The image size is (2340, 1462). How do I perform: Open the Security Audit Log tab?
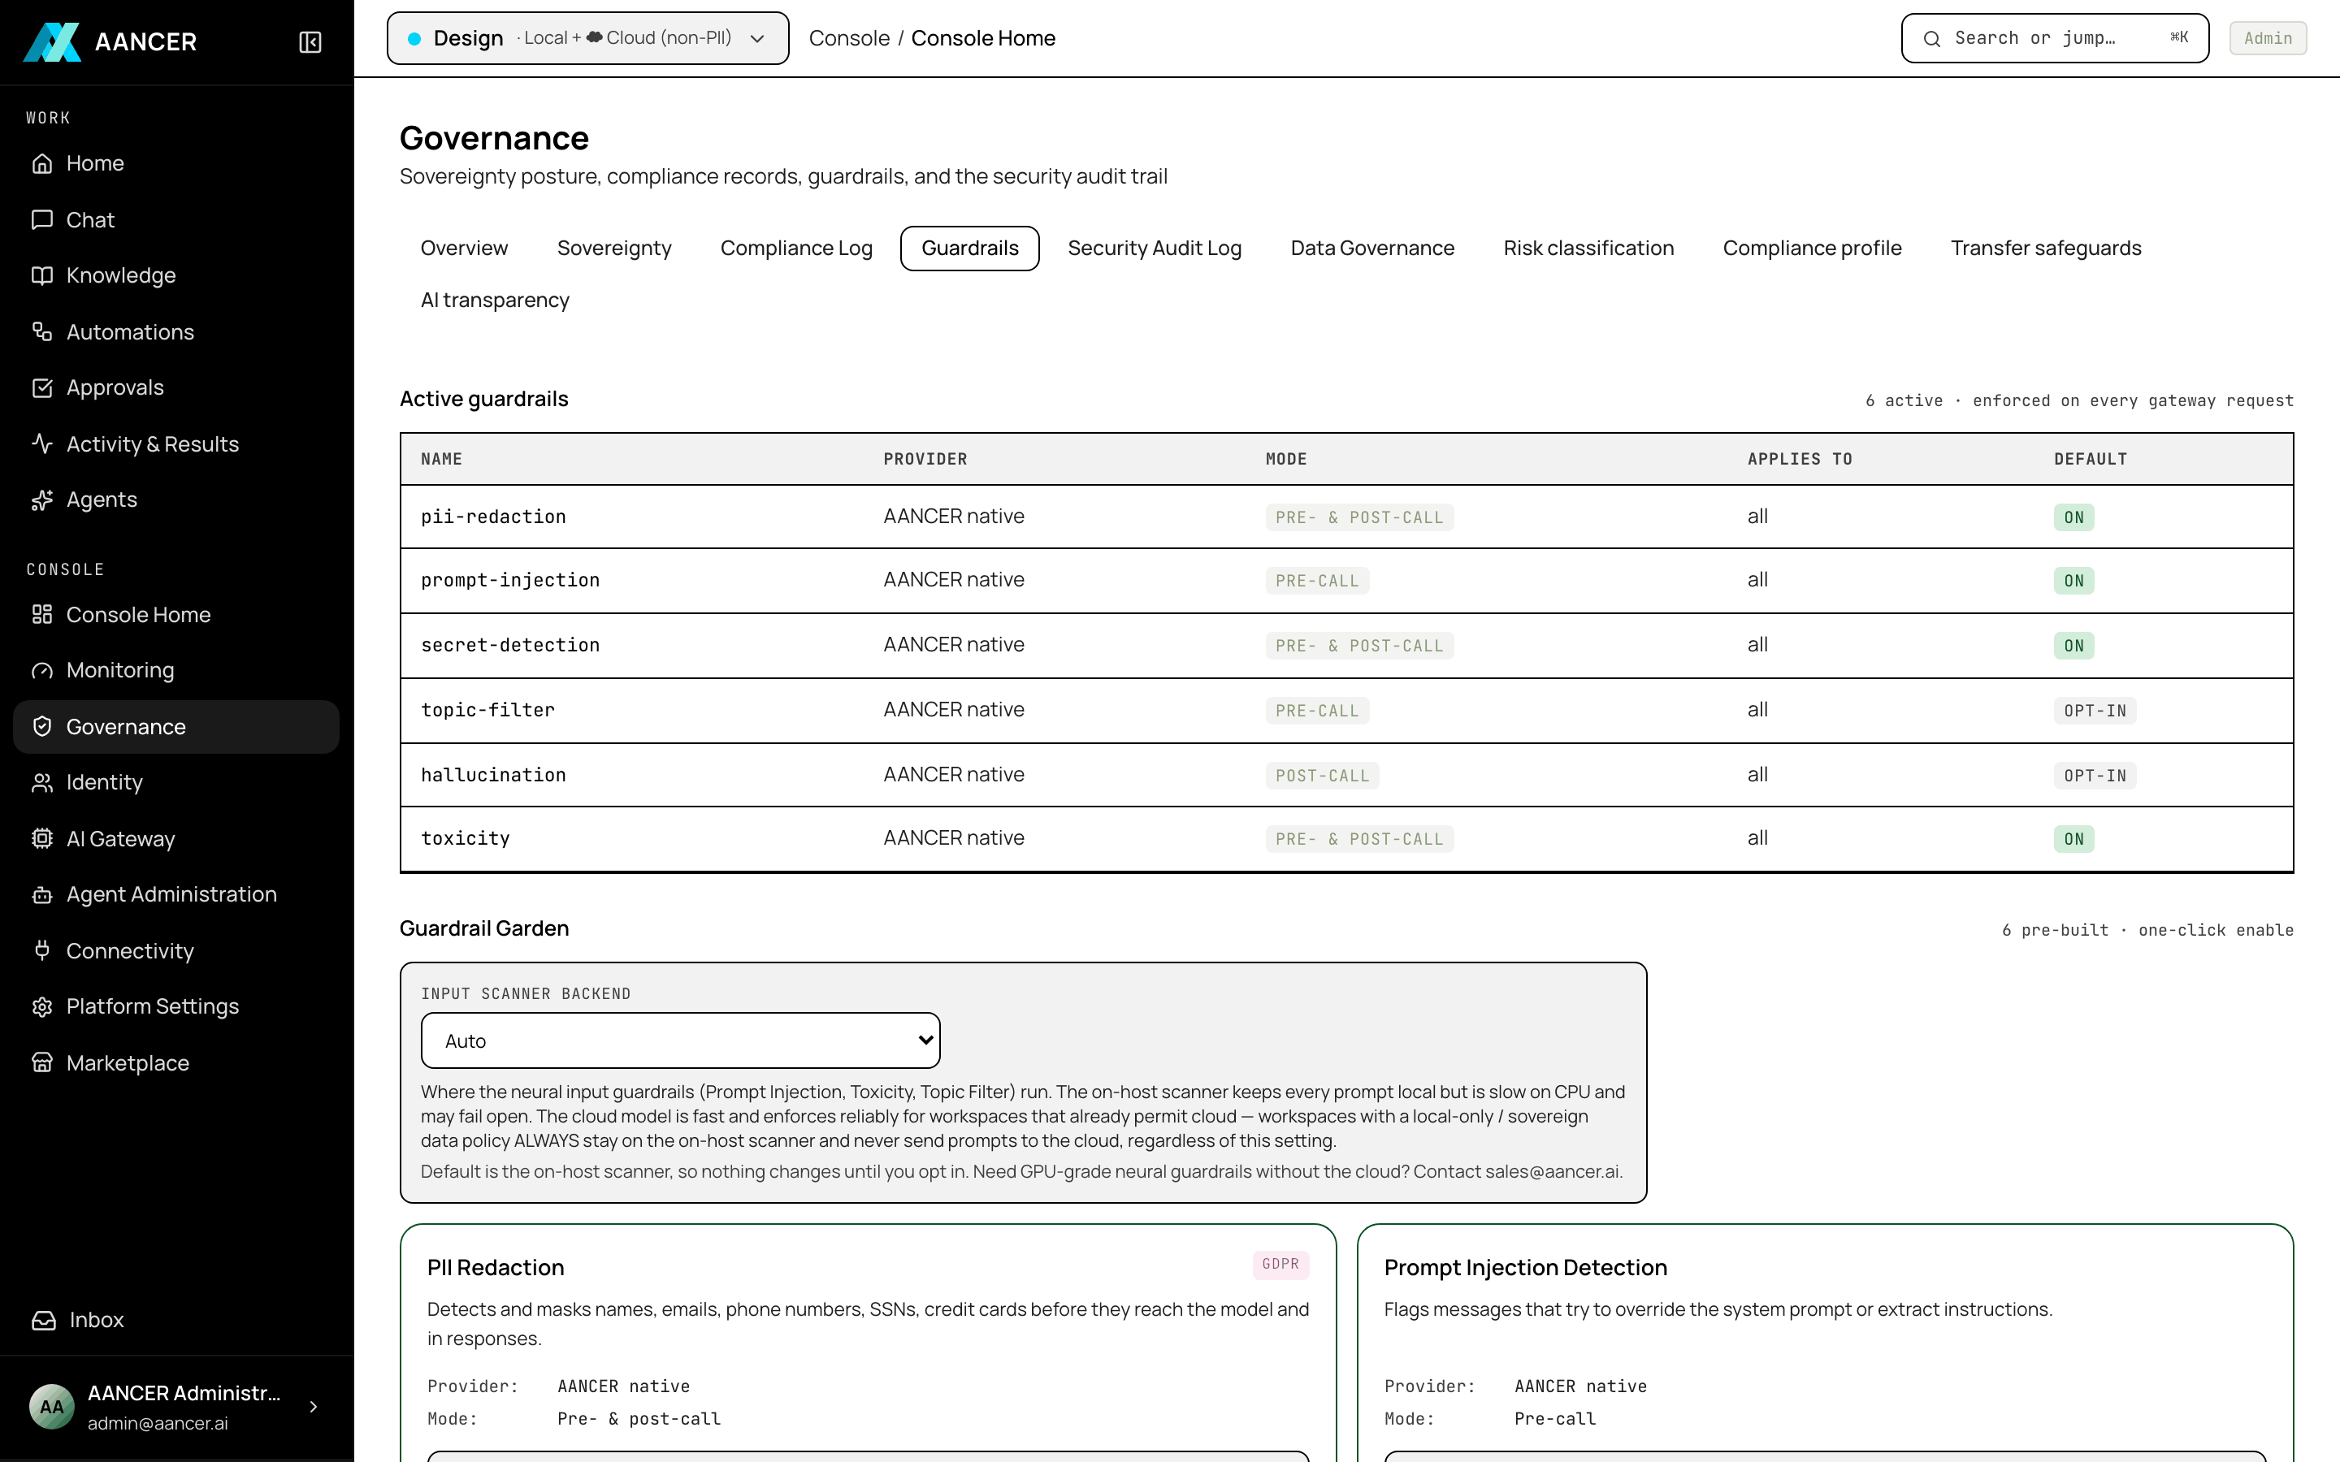1155,249
